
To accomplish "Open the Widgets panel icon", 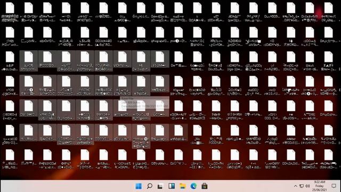I will tap(172, 186).
